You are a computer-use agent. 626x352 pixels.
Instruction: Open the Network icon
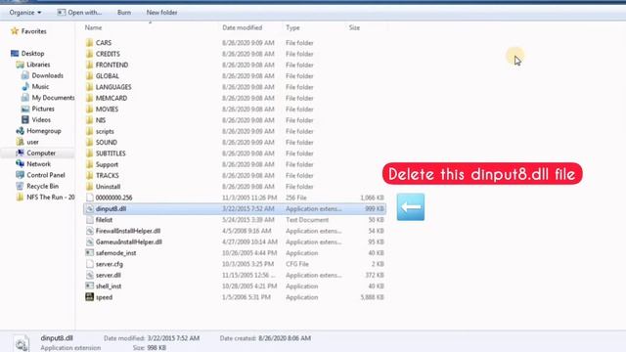[x=20, y=163]
